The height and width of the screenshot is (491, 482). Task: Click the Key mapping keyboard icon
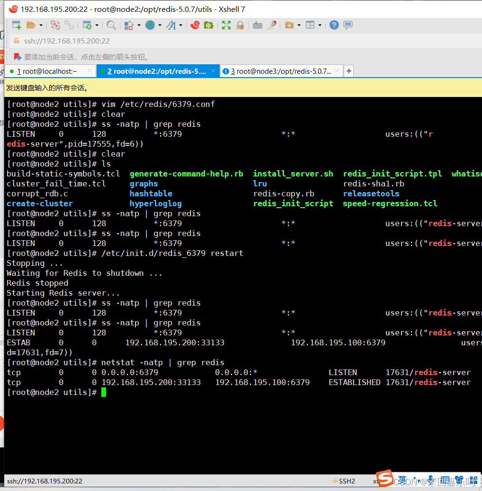click(x=258, y=25)
